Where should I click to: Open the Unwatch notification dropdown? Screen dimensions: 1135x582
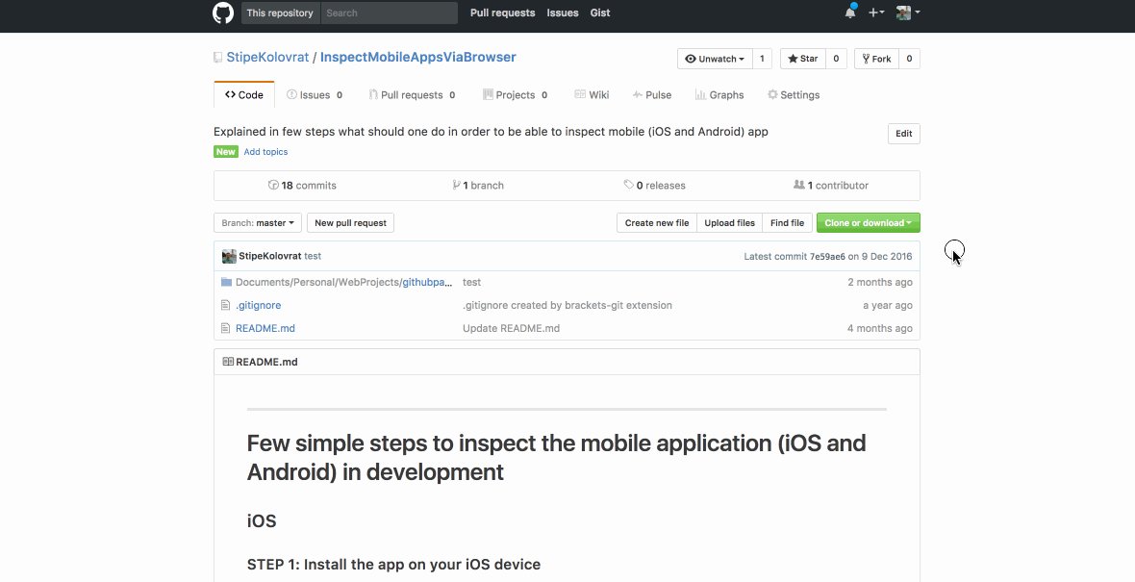pyautogui.click(x=715, y=59)
